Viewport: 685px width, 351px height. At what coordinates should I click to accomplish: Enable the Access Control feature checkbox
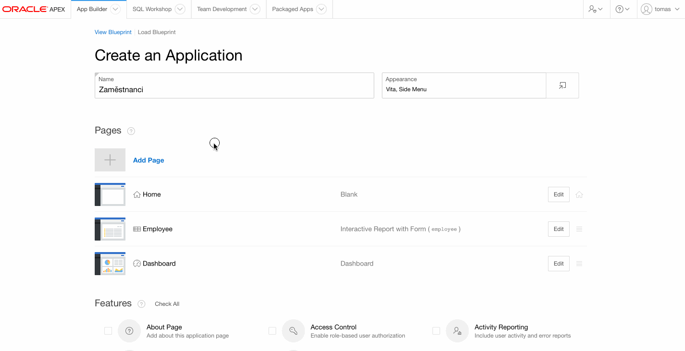[272, 331]
